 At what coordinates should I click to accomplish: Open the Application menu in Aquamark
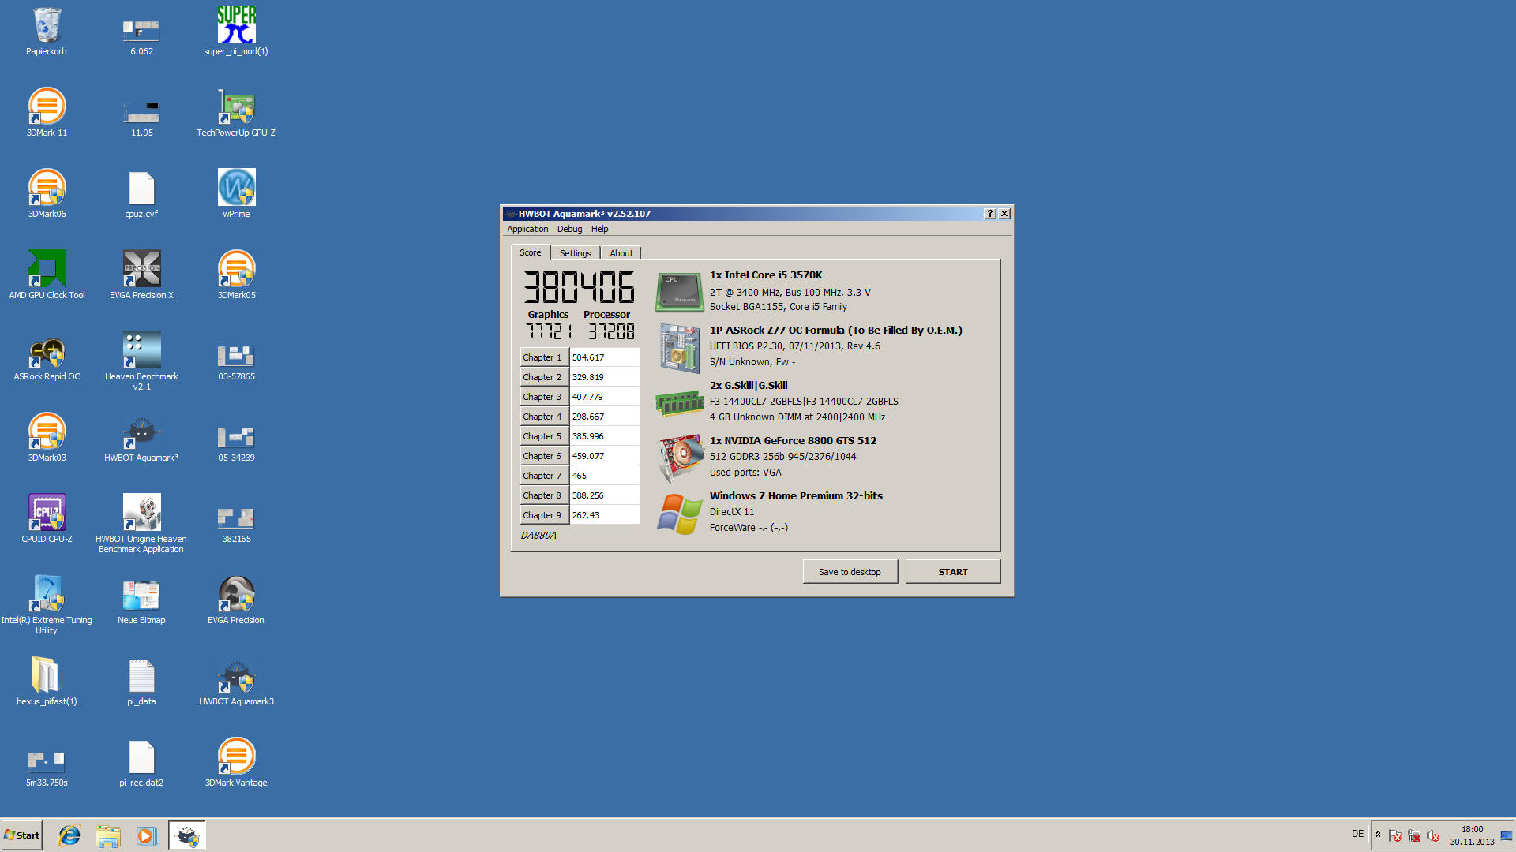pyautogui.click(x=527, y=229)
